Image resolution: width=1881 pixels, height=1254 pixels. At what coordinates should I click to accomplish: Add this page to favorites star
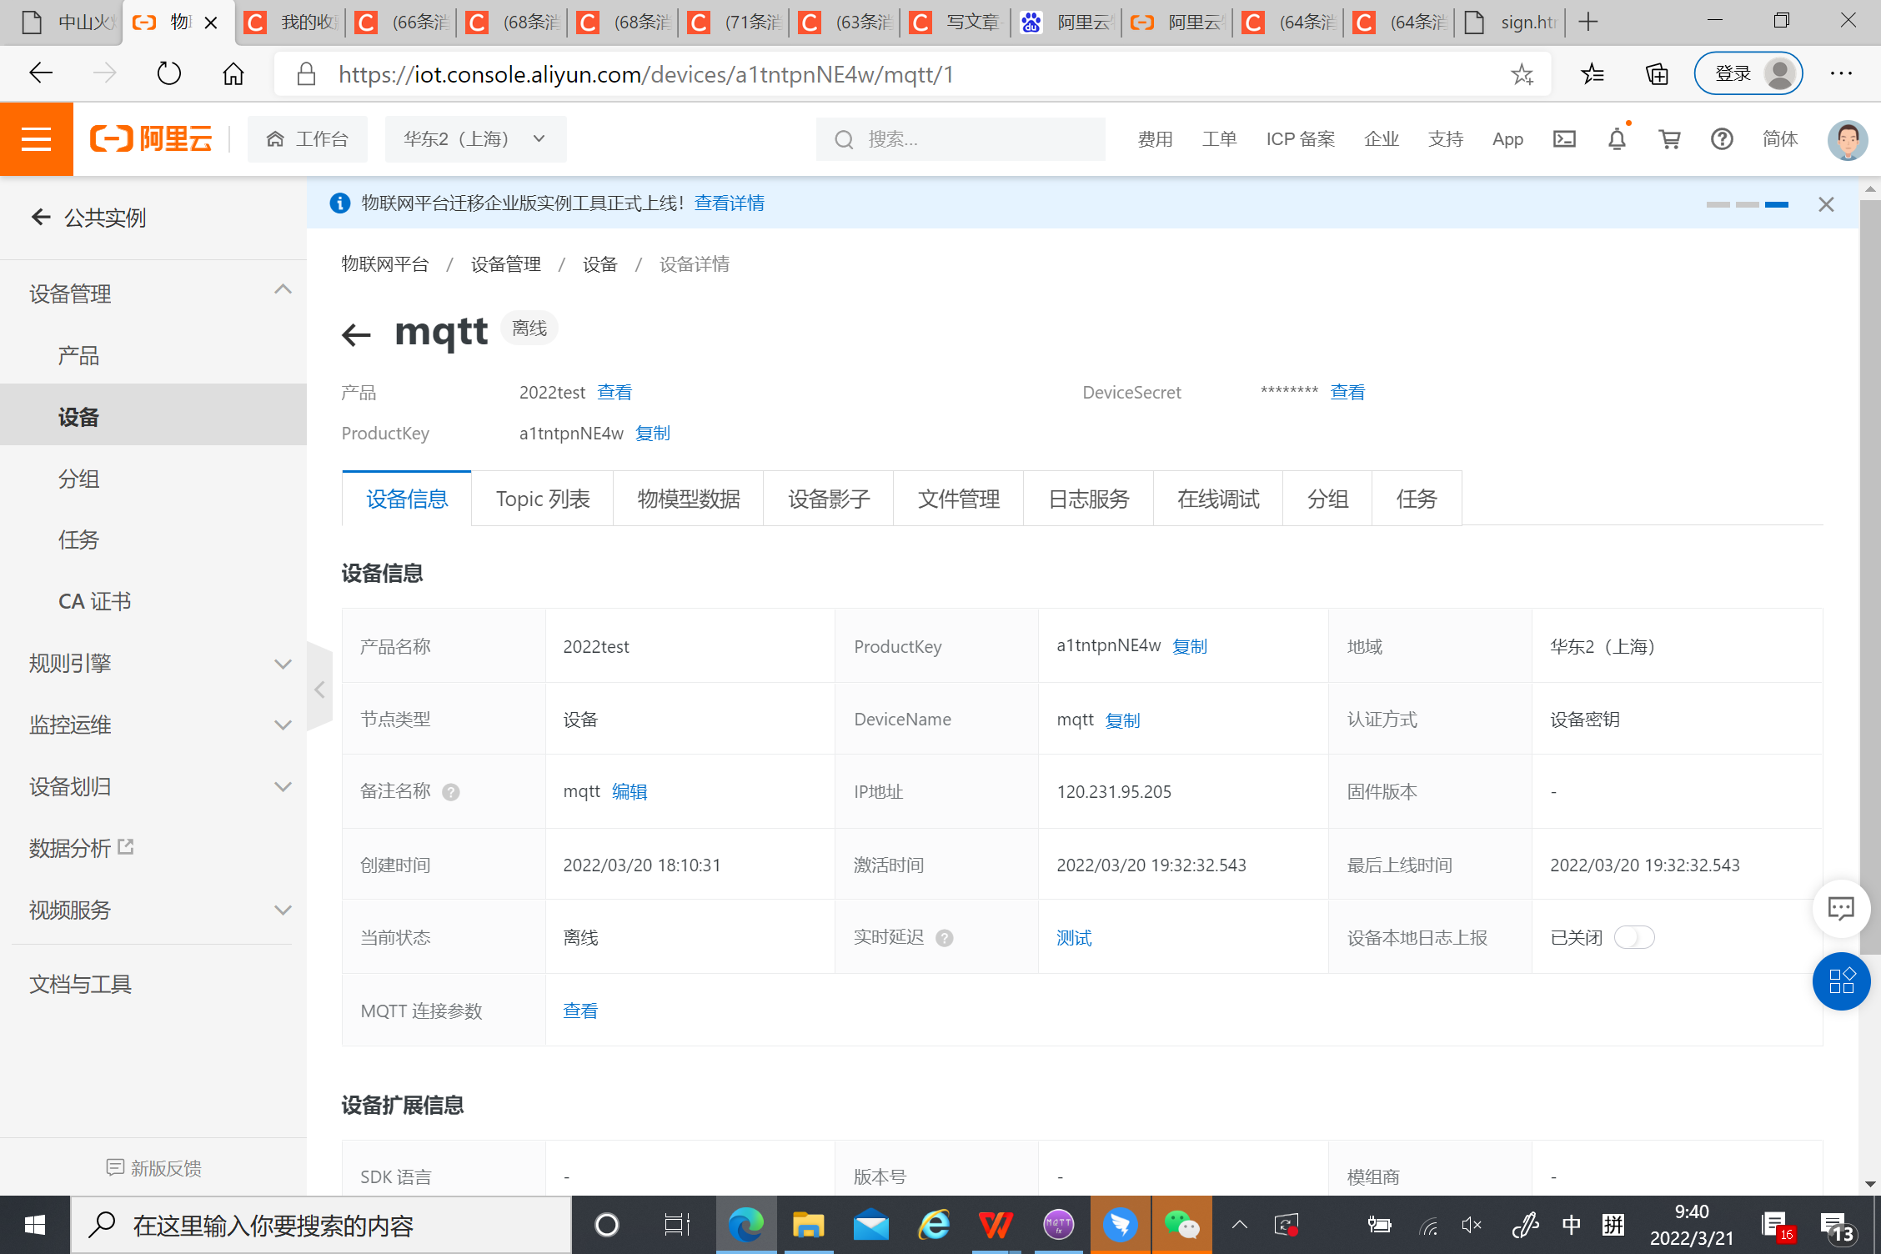[x=1522, y=74]
